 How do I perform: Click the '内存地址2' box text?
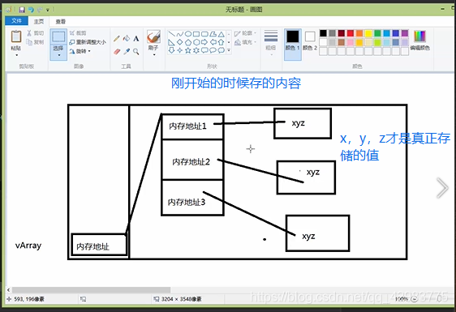pyautogui.click(x=191, y=162)
